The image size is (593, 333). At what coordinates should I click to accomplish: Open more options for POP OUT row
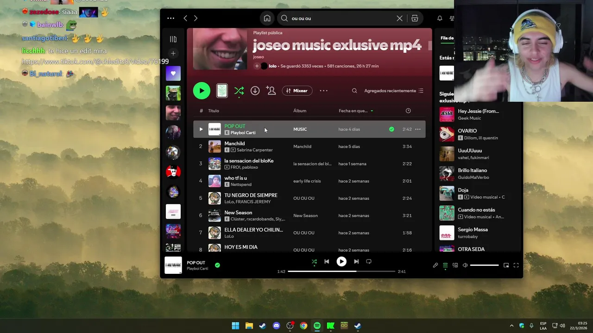coord(418,129)
